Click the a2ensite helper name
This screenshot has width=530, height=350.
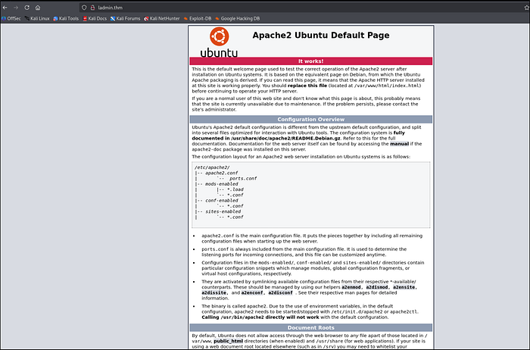[x=404, y=287]
